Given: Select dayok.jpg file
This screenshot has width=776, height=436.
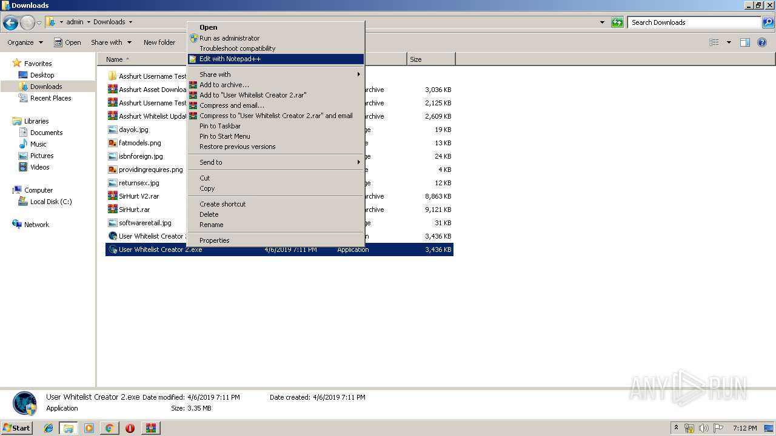Looking at the screenshot, I should 133,130.
